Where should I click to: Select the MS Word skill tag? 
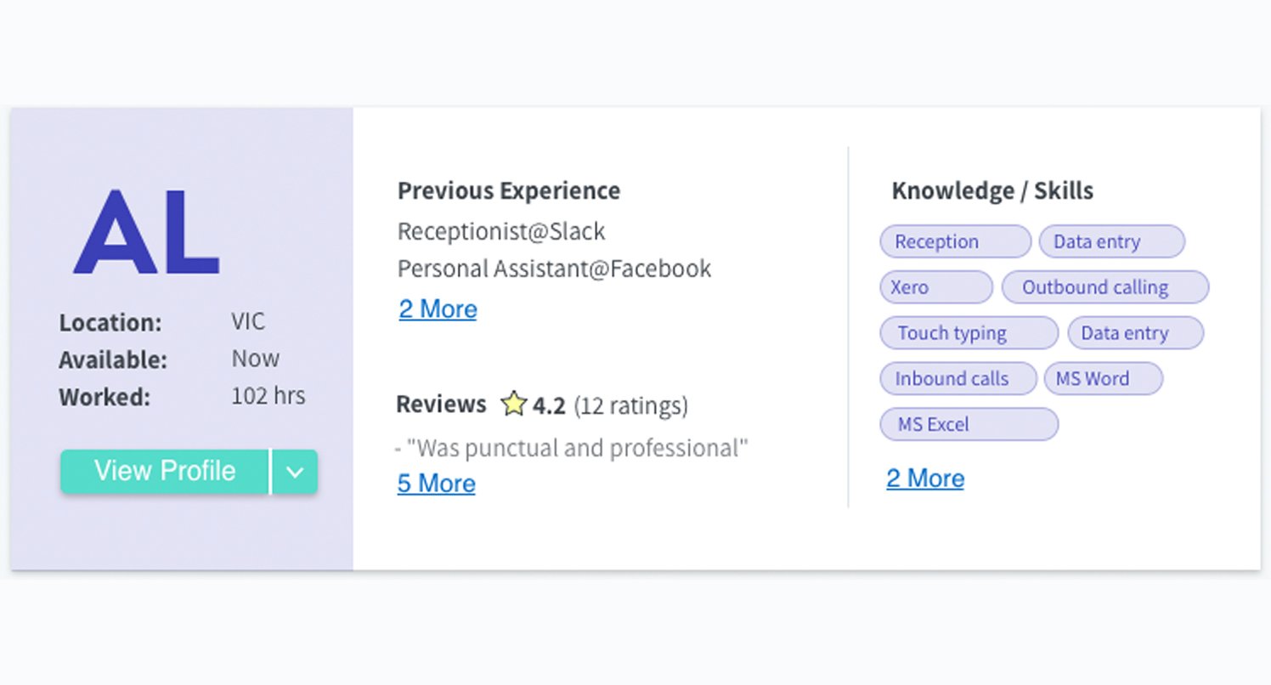pyautogui.click(x=1103, y=379)
